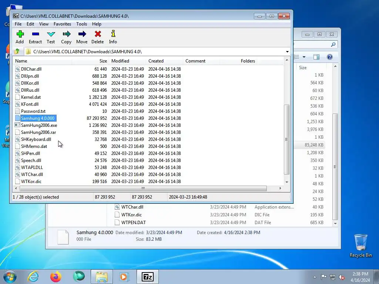This screenshot has width=379, height=284.
Task: Click the Add toolbar icon
Action: tap(20, 34)
